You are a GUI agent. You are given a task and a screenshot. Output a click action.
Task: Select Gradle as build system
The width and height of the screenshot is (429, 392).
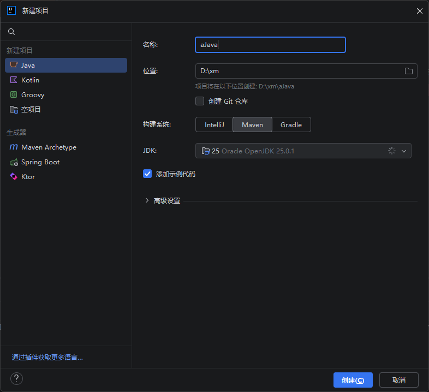(291, 124)
